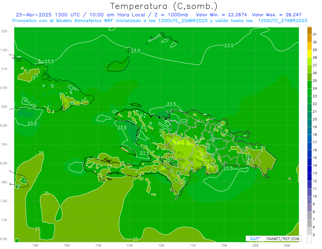Screen dimensions: 322x249
Task: Click the '69W' longitude axis label
Action: 255,245
